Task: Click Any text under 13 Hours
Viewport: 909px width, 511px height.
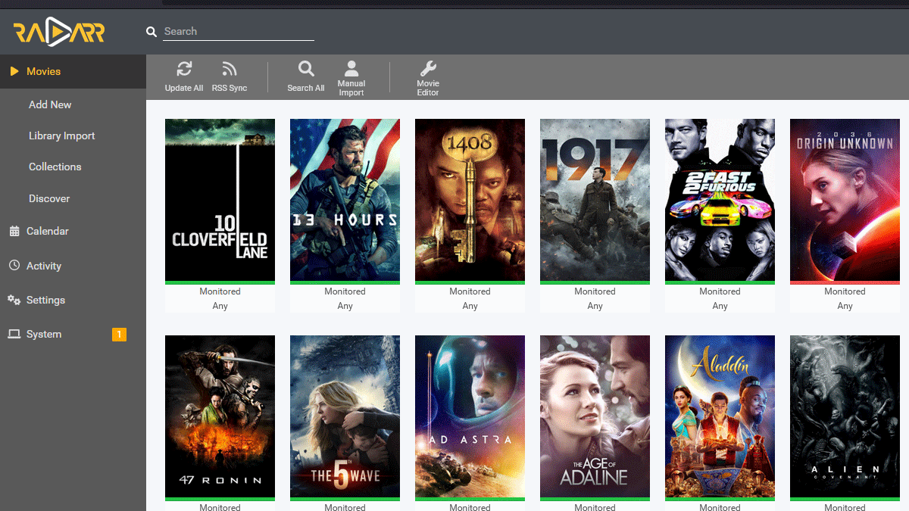Action: coord(345,306)
